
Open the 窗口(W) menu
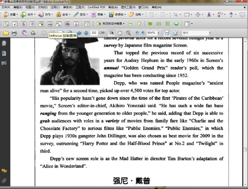(143, 7)
